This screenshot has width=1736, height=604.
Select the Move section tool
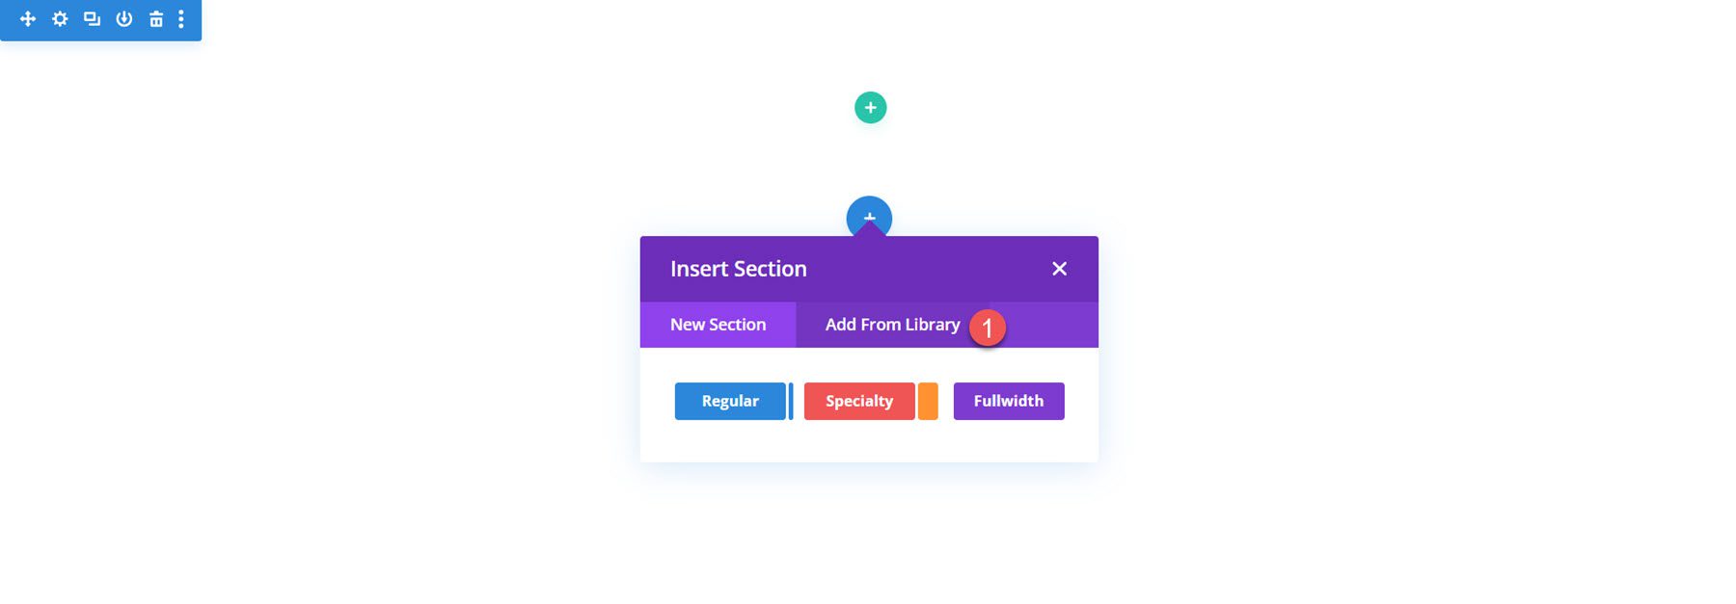27,17
